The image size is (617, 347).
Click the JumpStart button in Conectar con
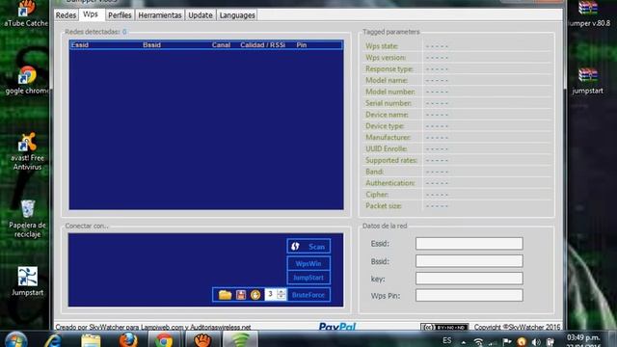308,278
